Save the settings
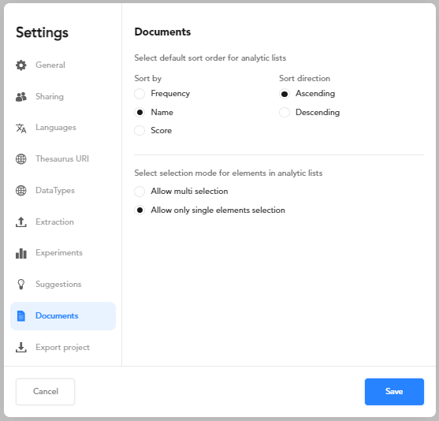The width and height of the screenshot is (439, 421). click(x=394, y=392)
